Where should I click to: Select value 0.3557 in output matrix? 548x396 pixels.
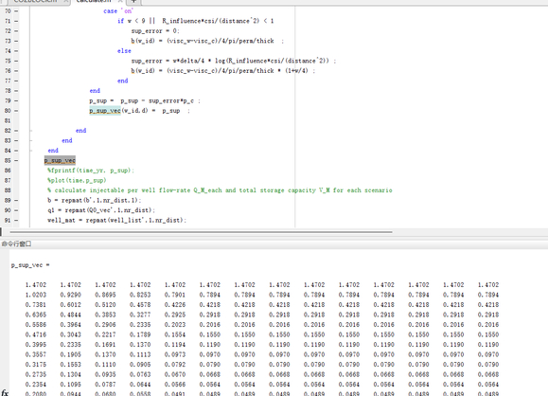36,354
